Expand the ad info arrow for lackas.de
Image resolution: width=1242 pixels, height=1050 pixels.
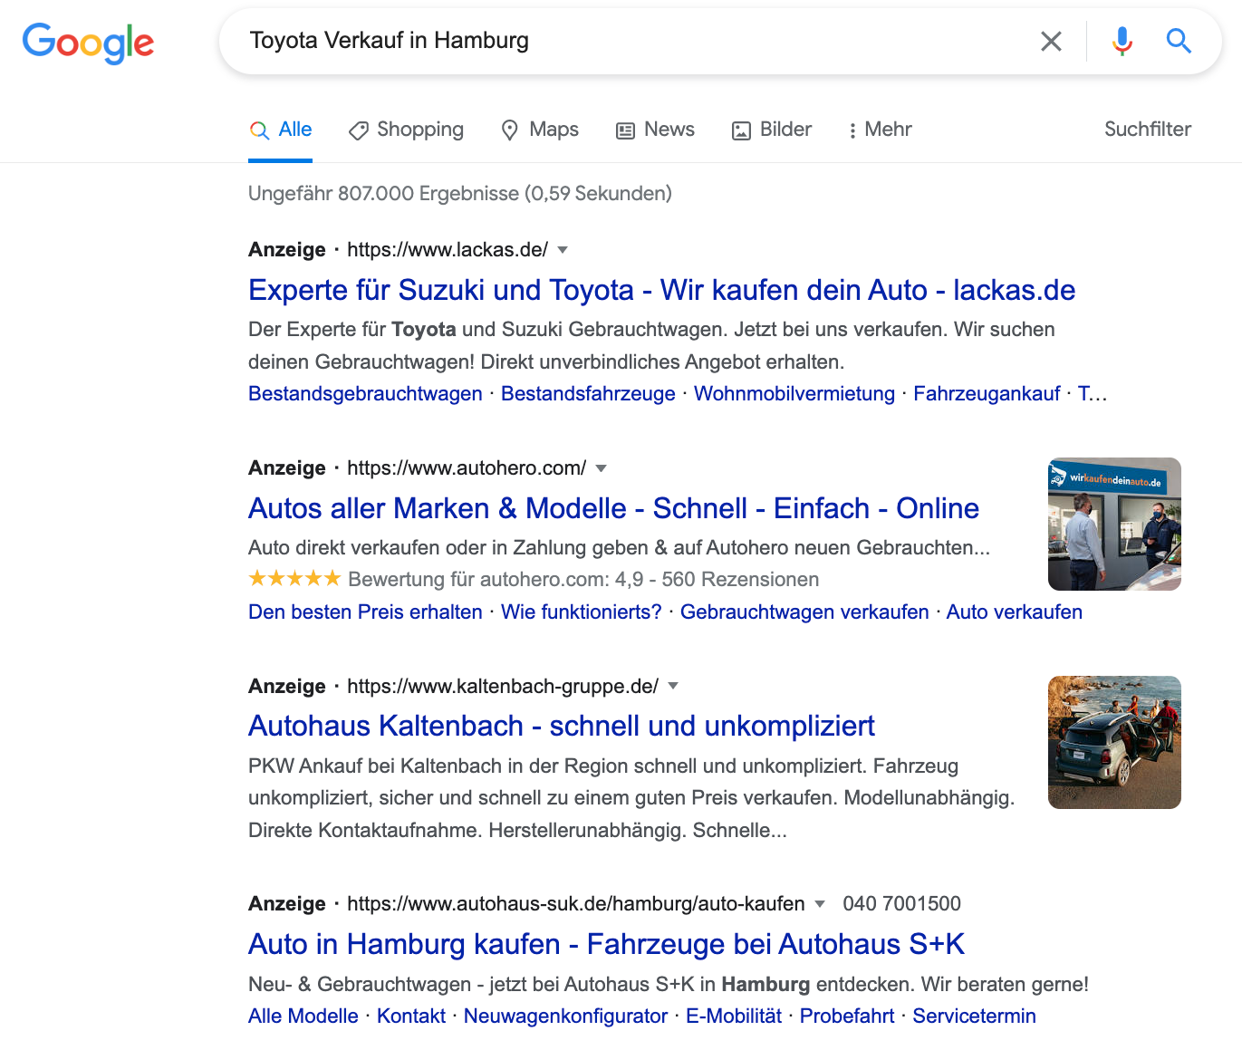[563, 251]
